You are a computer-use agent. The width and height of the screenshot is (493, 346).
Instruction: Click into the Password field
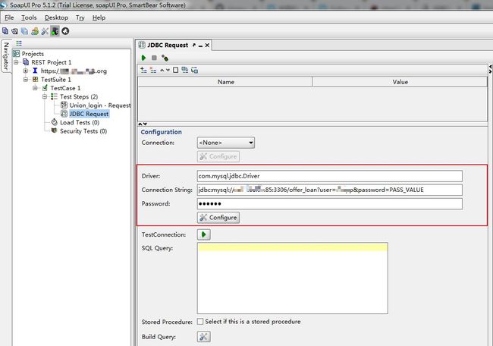pos(329,203)
